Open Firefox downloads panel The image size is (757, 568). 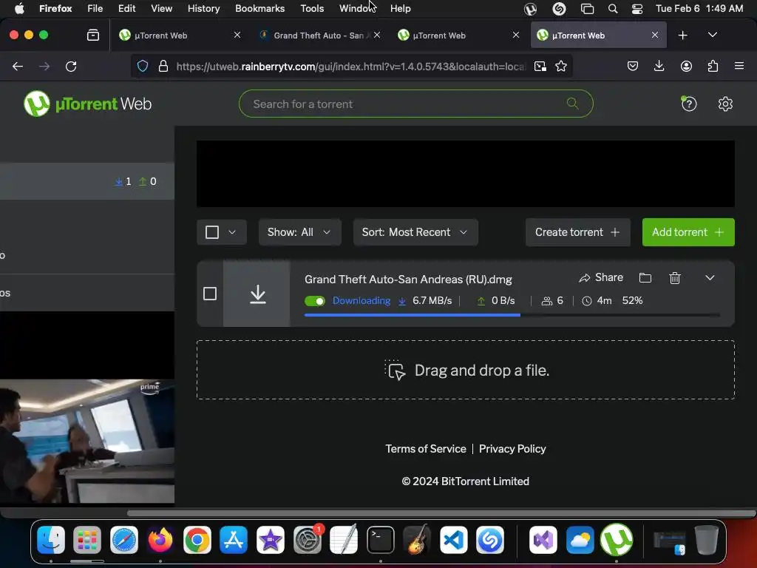659,66
